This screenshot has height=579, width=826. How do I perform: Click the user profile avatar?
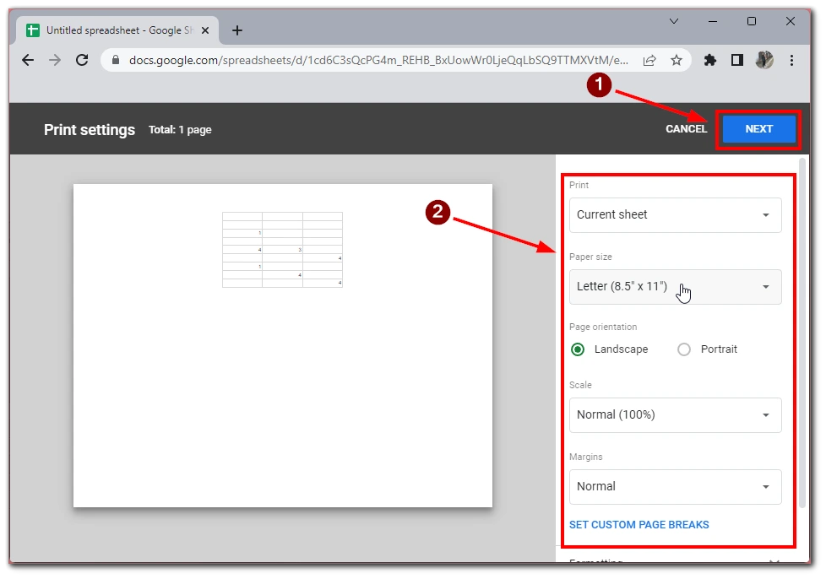pos(764,60)
